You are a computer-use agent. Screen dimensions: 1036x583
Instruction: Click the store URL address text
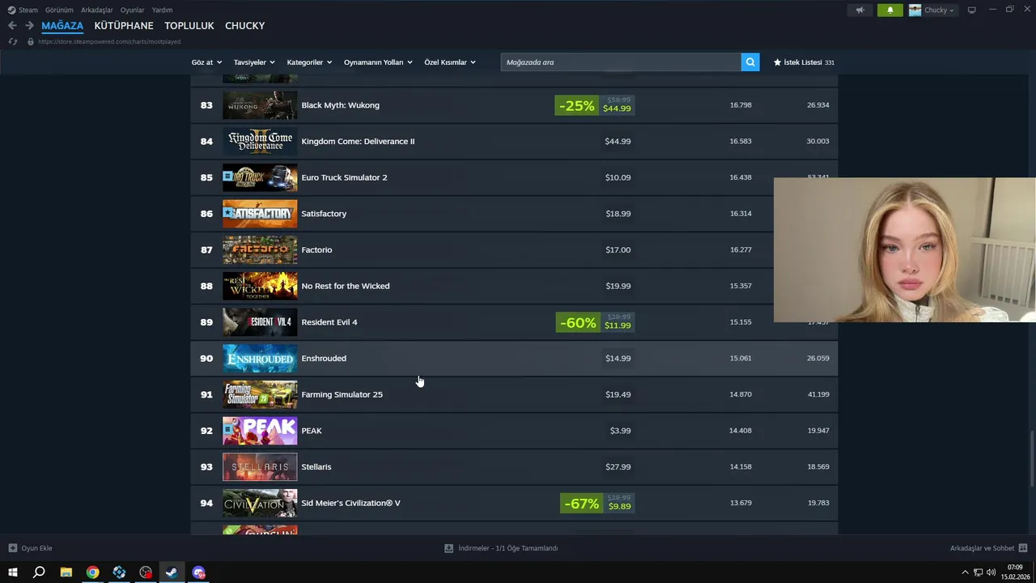point(109,41)
